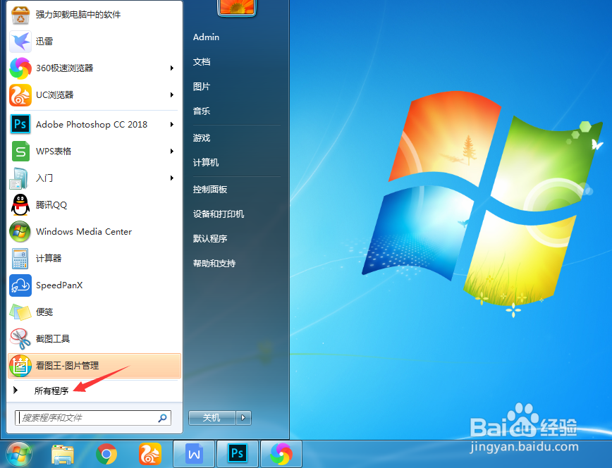Screen dimensions: 612x468
Task: Click the 计算器 calculator icon
Action: (20, 259)
